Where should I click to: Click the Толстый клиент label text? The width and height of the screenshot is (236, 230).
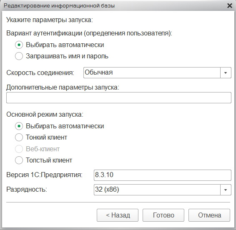[49, 160]
